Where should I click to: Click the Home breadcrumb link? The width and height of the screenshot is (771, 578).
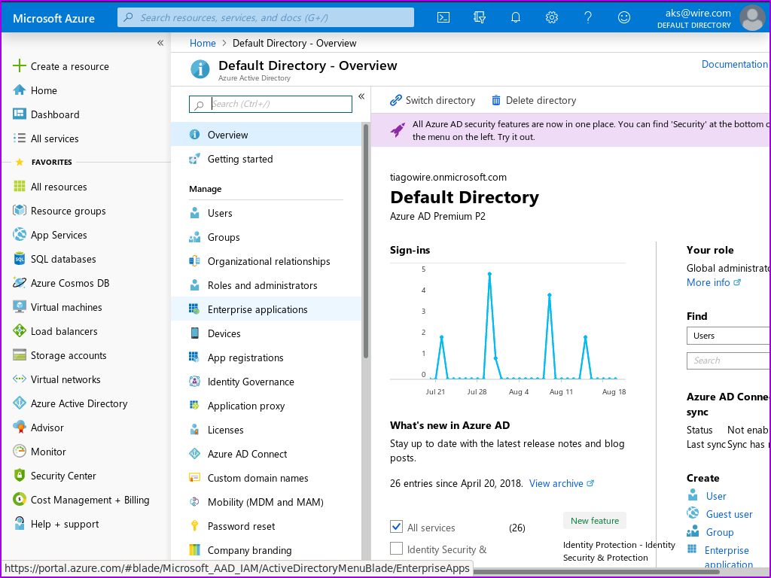[x=203, y=43]
